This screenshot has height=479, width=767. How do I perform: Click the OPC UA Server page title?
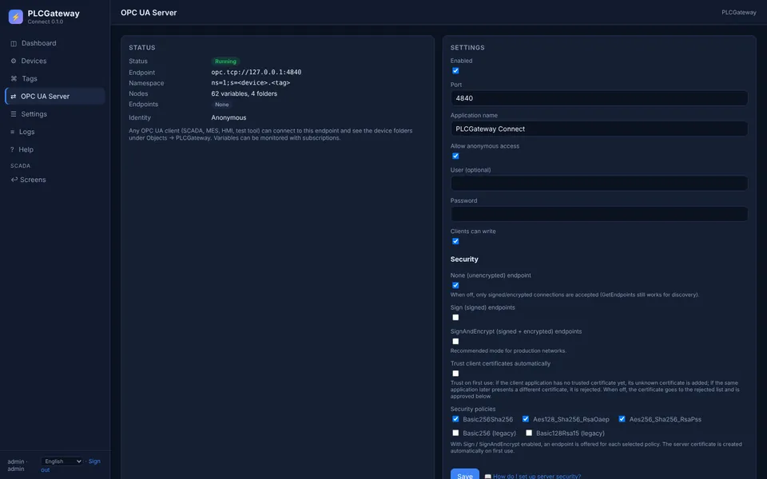coord(149,13)
